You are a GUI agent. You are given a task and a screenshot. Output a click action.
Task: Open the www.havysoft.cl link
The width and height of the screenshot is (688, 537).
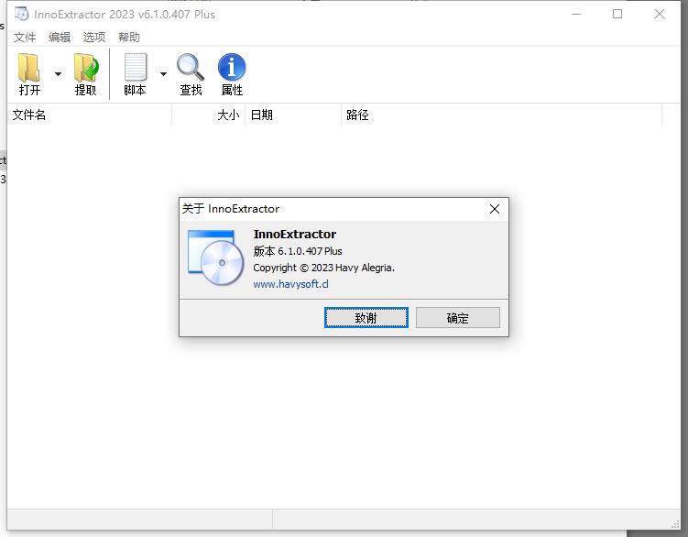click(x=290, y=284)
